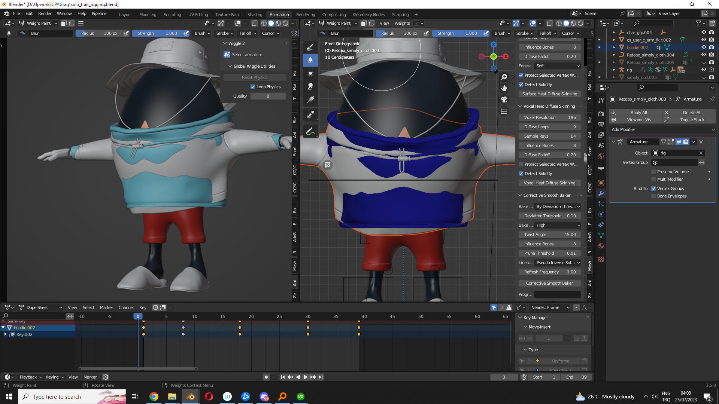Hide hoodie.002 in the outliner
This screenshot has height=404, width=719.
click(704, 48)
